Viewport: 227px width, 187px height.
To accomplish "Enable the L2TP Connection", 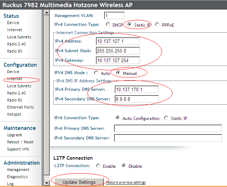I will [x=98, y=166].
